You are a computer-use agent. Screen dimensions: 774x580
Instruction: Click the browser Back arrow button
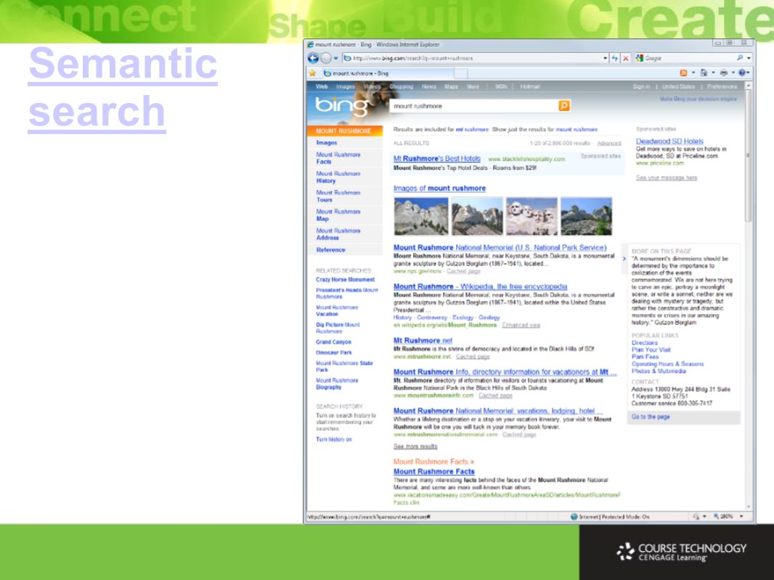click(x=313, y=58)
